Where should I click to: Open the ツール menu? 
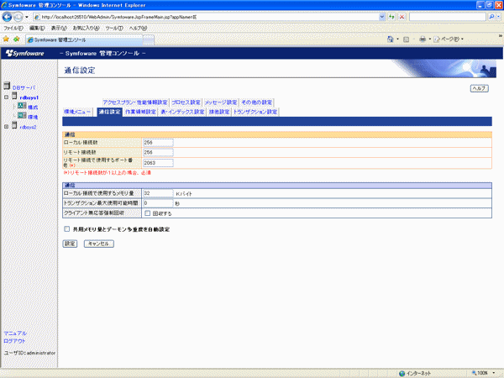pyautogui.click(x=114, y=28)
